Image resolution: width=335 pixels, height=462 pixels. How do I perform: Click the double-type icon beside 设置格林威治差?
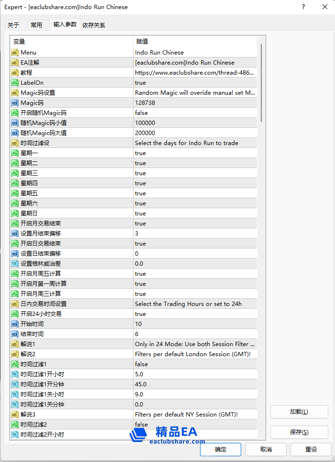[x=15, y=264]
